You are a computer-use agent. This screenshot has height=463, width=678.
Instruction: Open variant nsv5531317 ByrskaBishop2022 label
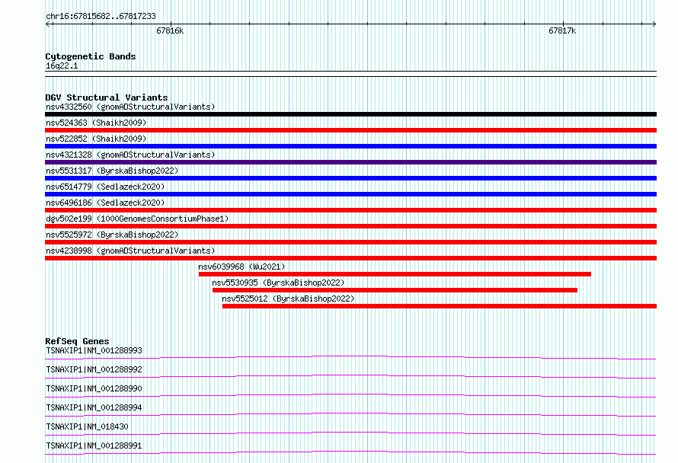(x=112, y=171)
